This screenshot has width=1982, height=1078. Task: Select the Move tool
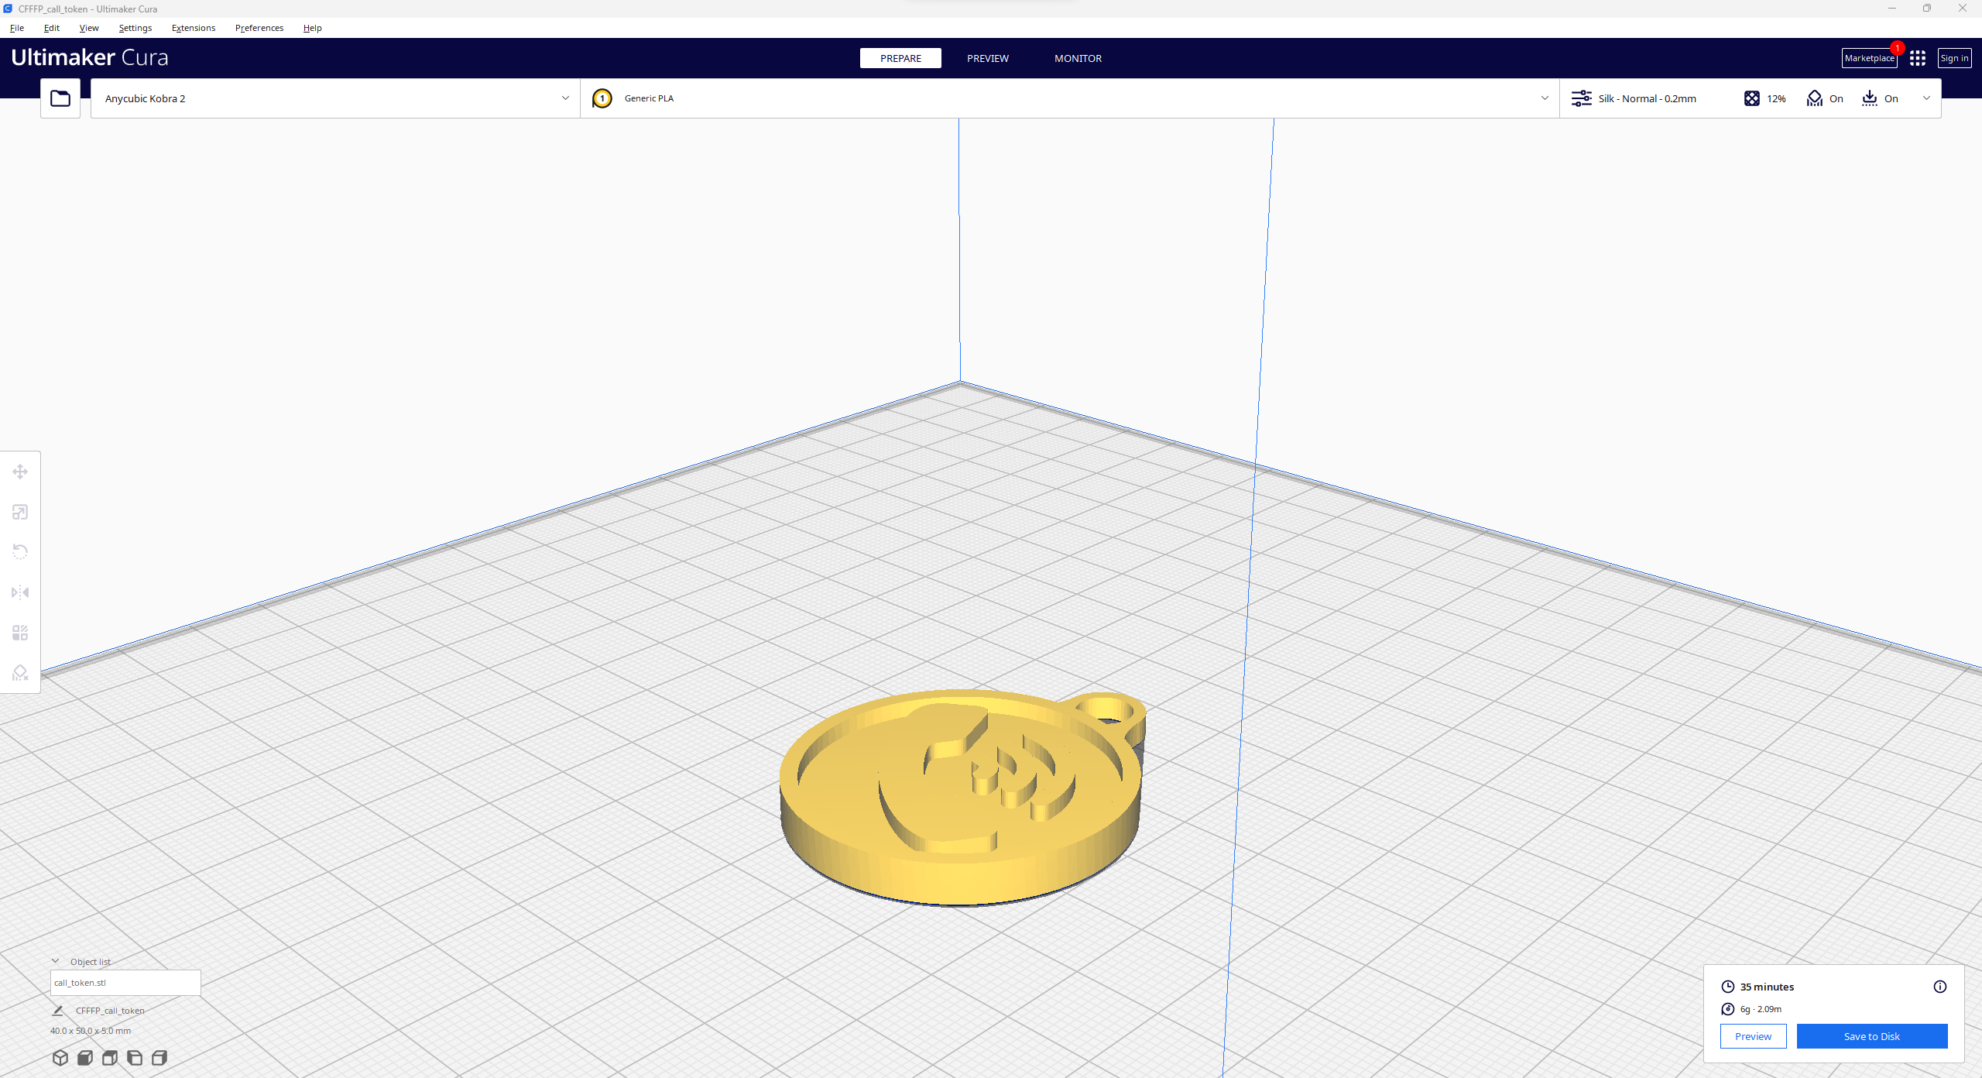click(x=20, y=471)
